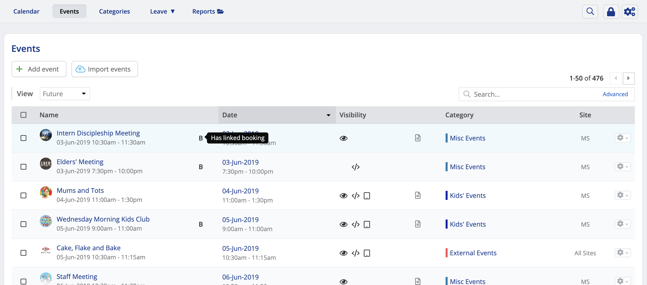Click eye visibility icon on Cake, Flake and Bake

[x=343, y=253]
